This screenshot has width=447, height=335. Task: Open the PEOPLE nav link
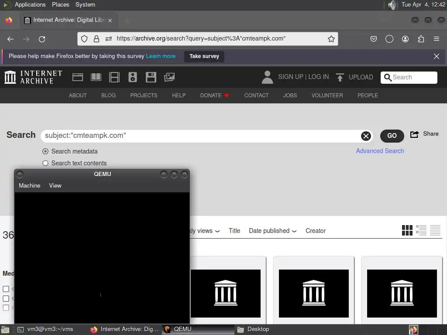[368, 96]
